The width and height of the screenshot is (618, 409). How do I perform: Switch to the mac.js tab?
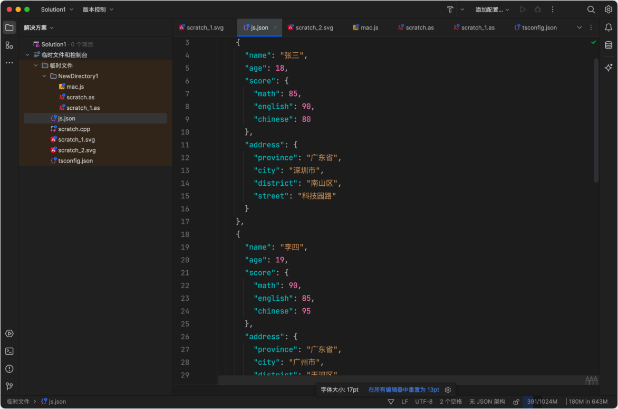tap(365, 27)
